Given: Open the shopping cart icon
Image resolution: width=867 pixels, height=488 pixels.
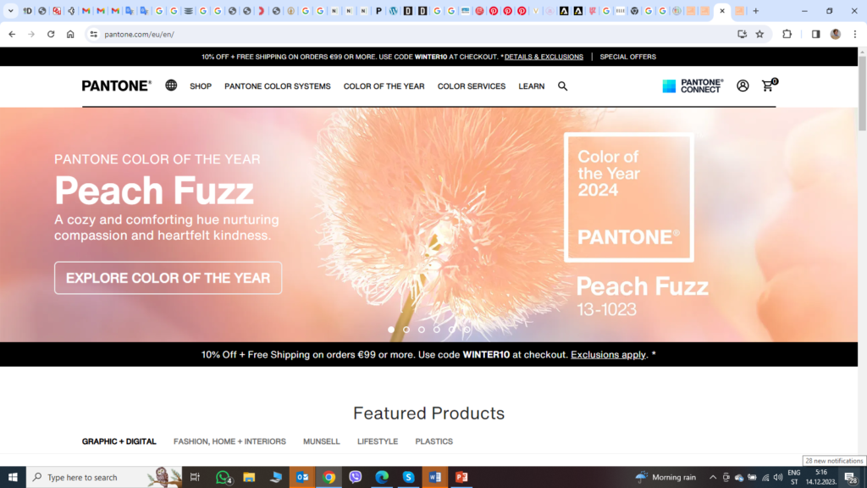Looking at the screenshot, I should coord(769,86).
